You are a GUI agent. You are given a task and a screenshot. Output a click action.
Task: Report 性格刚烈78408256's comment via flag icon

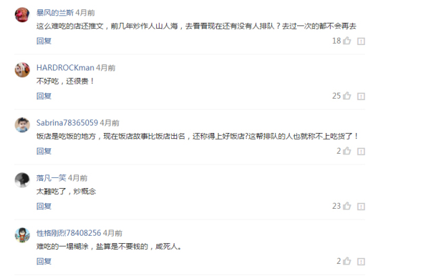point(361,262)
